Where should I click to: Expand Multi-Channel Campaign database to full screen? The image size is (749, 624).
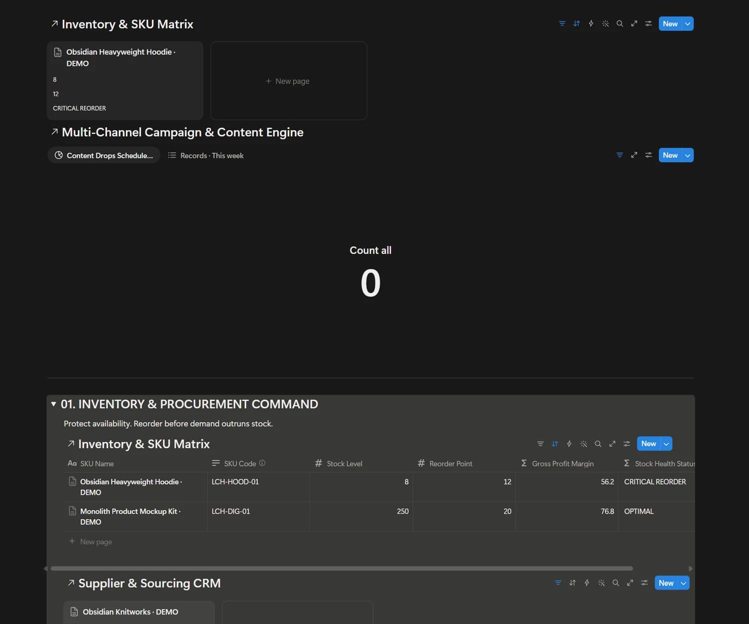pyautogui.click(x=634, y=155)
